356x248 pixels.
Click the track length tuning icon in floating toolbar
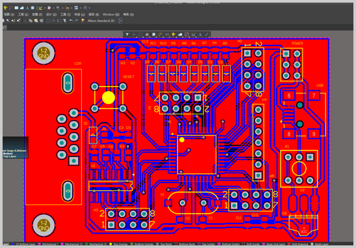167,34
